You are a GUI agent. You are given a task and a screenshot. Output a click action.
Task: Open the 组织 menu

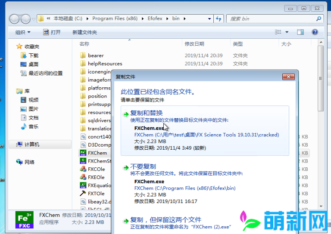(23, 32)
